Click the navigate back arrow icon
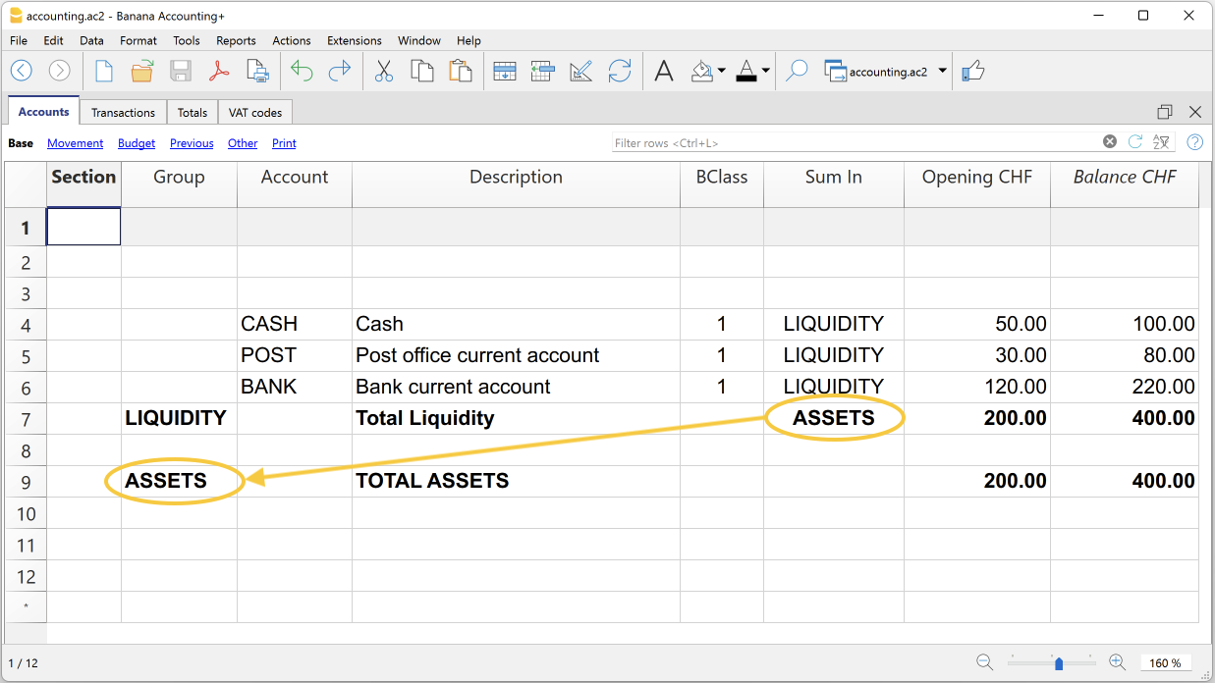 click(22, 71)
